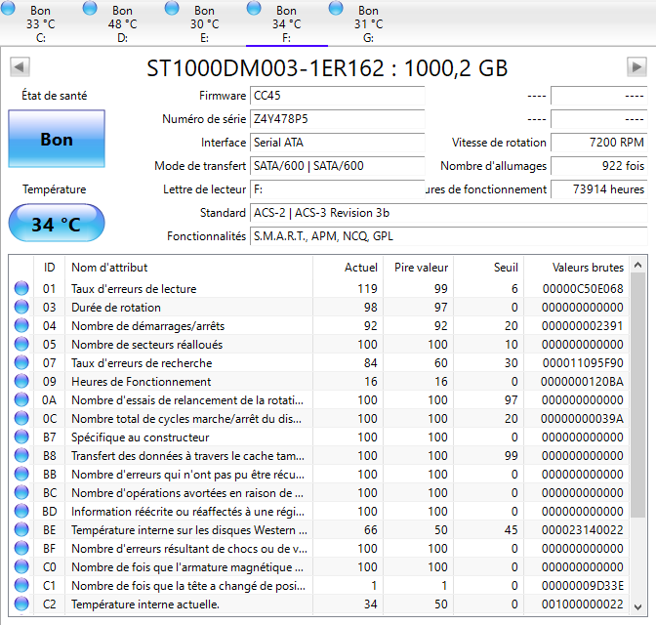Click the vertical scrollbar thumb of attribute list
The image size is (656, 625).
[x=638, y=396]
